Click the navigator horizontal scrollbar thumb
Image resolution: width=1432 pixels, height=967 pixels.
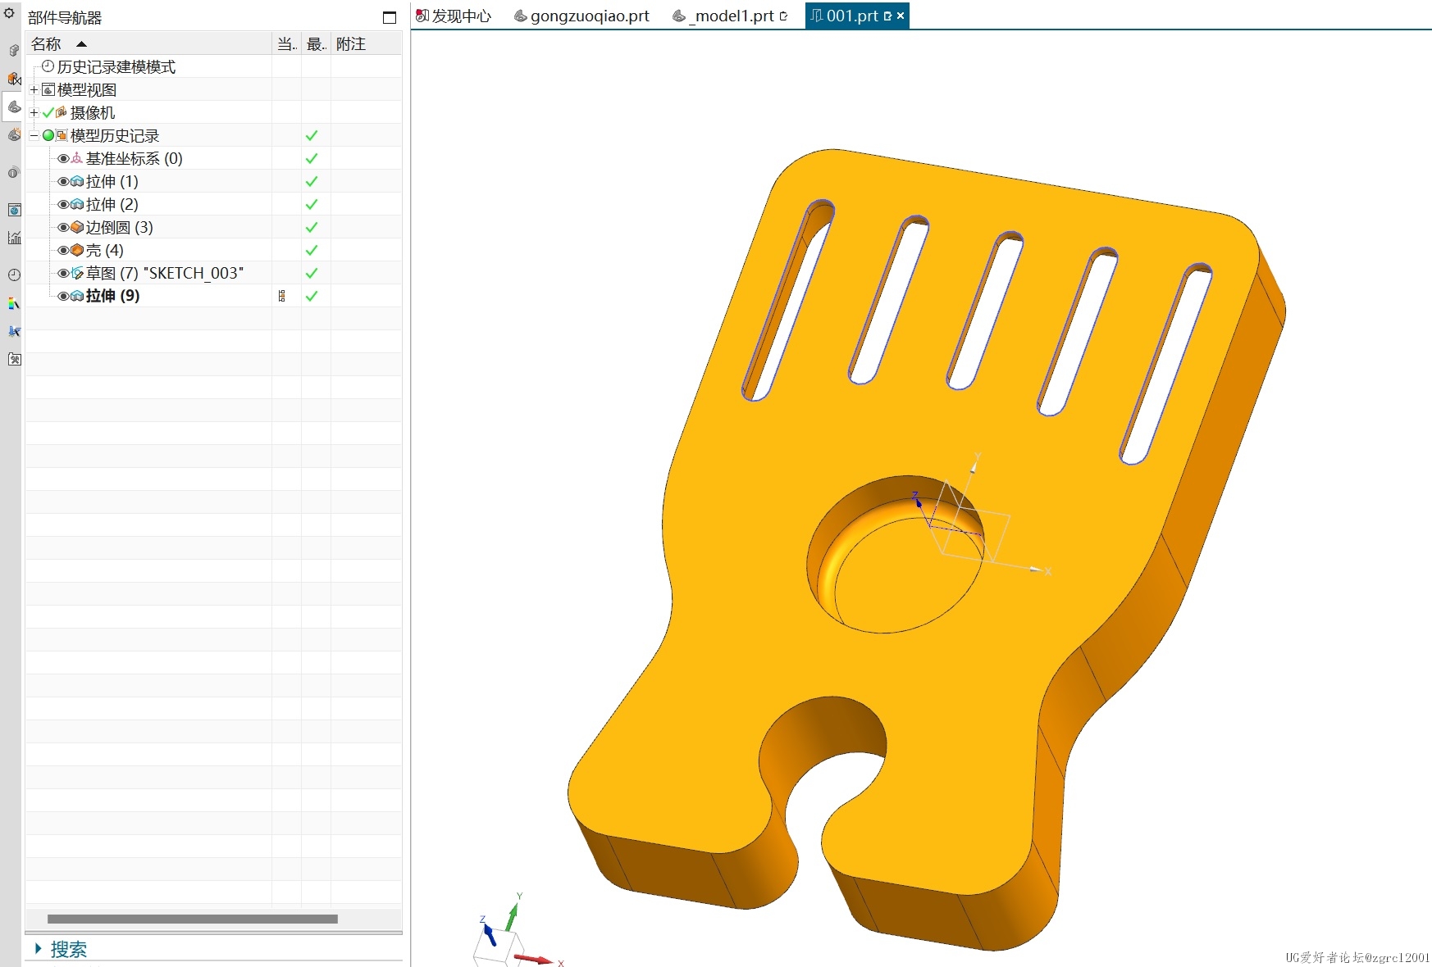point(193,919)
